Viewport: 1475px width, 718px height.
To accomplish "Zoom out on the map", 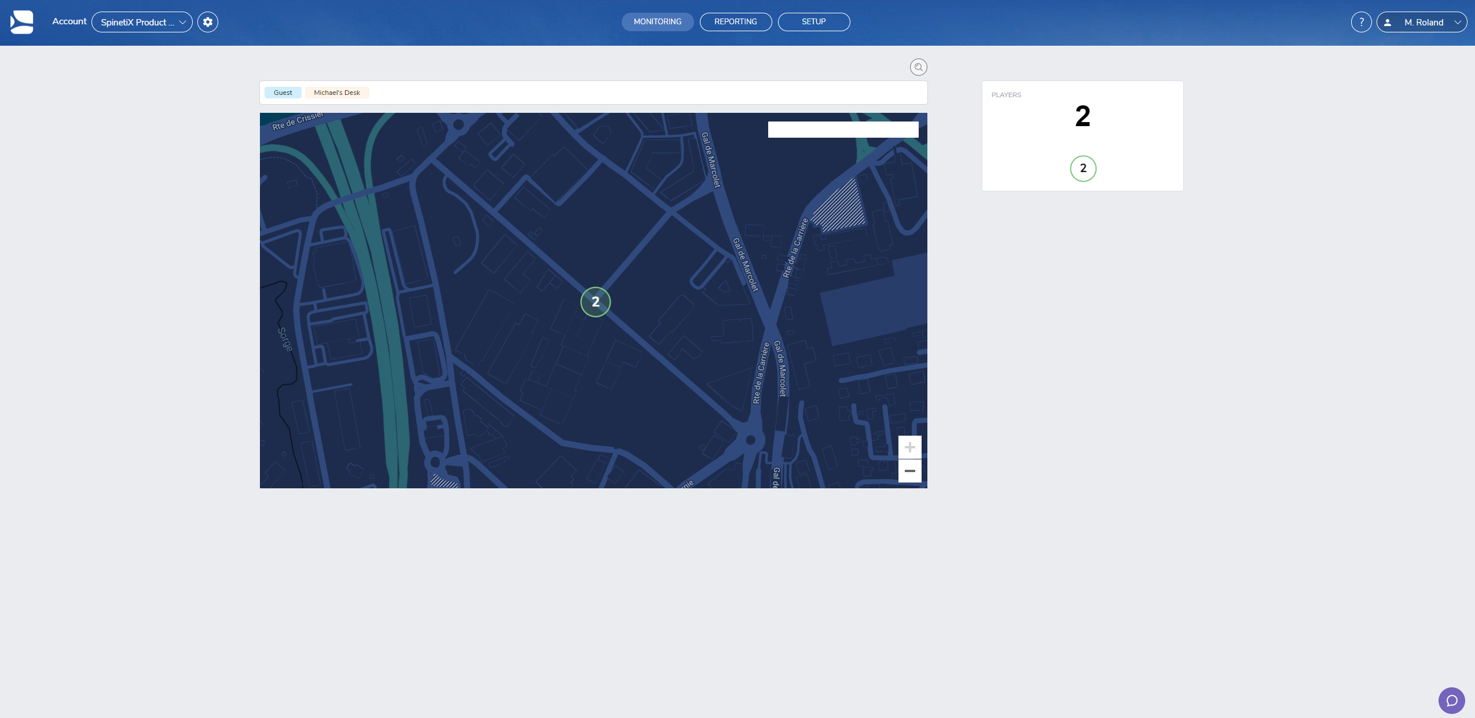I will point(909,471).
